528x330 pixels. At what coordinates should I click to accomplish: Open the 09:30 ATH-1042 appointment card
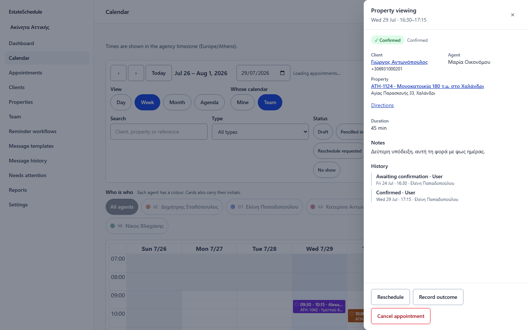[x=319, y=307]
